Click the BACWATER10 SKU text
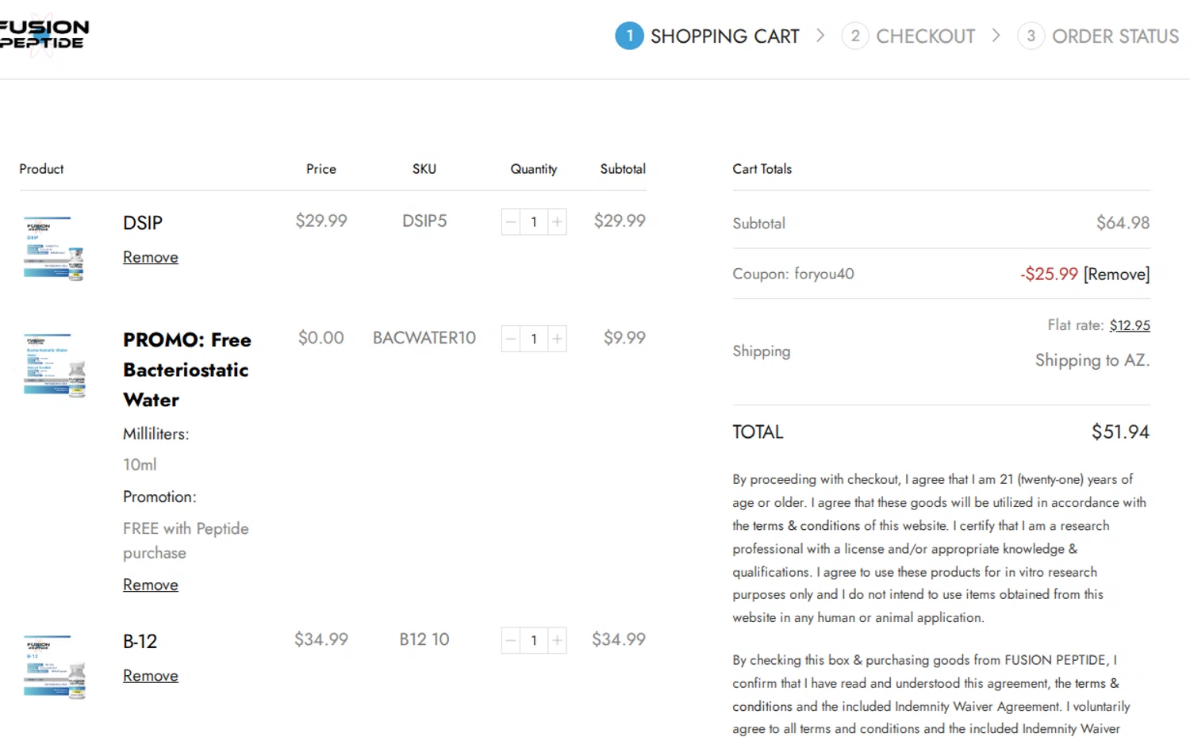Screen dimensions: 1190x737 [424, 338]
